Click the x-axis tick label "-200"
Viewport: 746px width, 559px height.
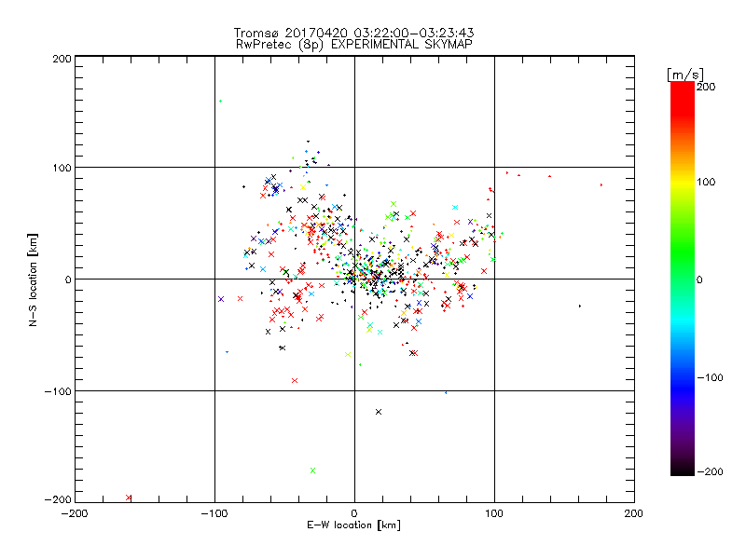(75, 513)
